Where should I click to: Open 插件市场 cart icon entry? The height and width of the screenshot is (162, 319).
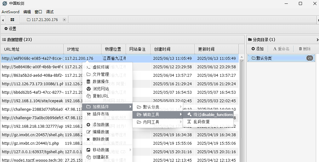coord(88,114)
